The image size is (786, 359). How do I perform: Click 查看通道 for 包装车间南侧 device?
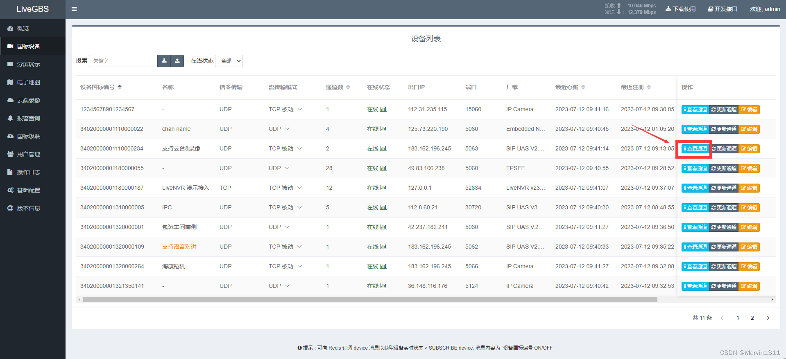(695, 227)
